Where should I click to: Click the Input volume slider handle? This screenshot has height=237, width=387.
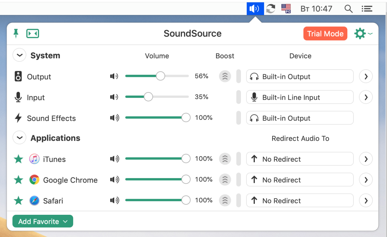pyautogui.click(x=148, y=97)
